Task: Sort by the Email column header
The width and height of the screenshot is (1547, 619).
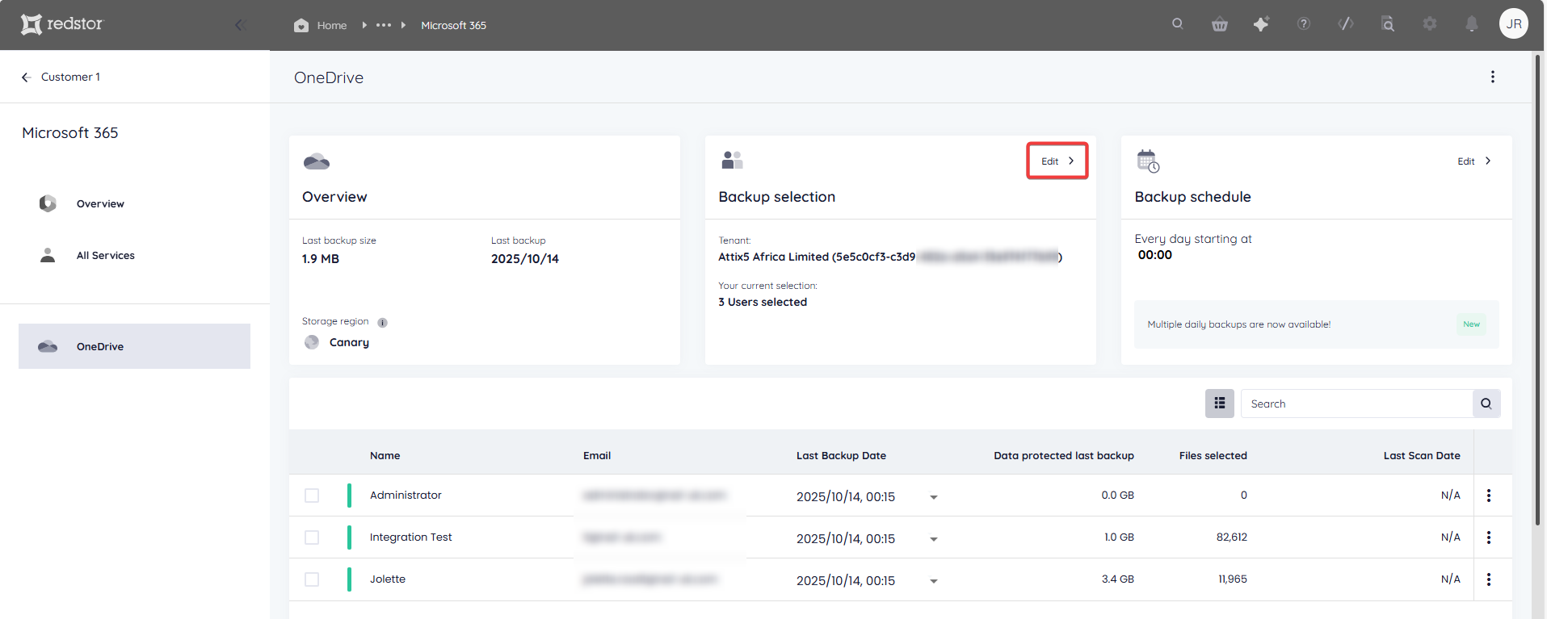Action: (x=597, y=455)
